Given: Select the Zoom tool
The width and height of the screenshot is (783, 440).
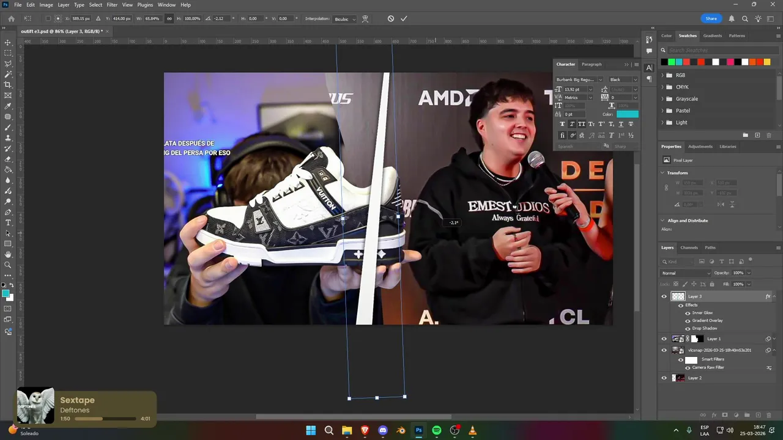Looking at the screenshot, I should (x=8, y=265).
